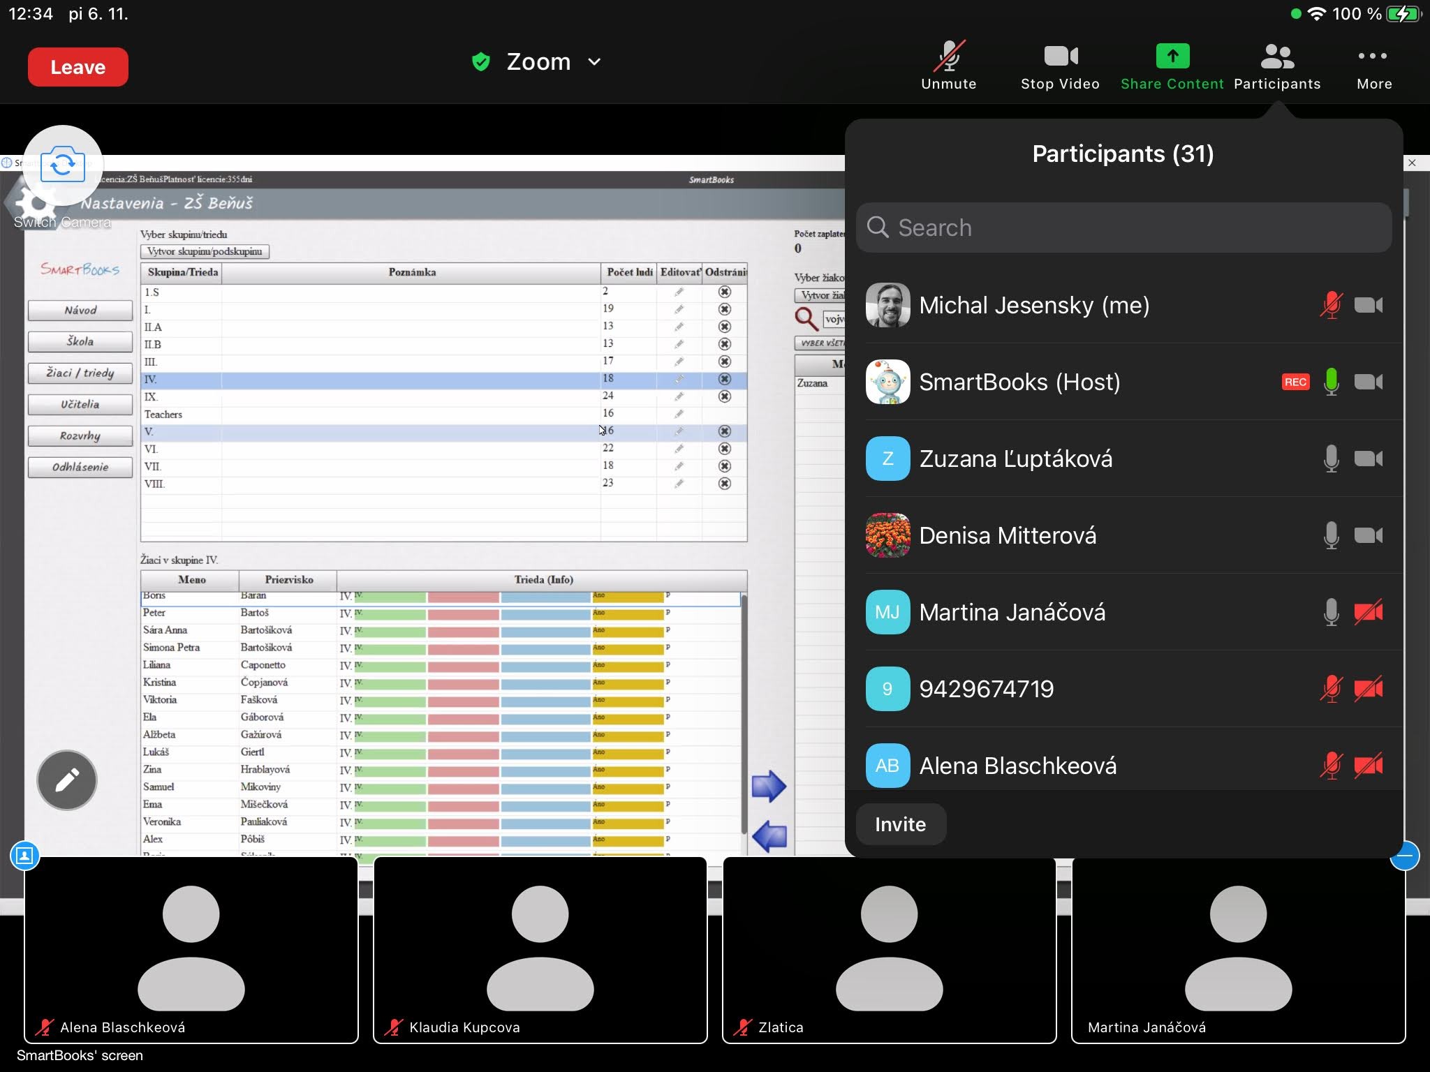The image size is (1430, 1072).
Task: Tap SmartBooks host's camera icon
Action: 1369,382
